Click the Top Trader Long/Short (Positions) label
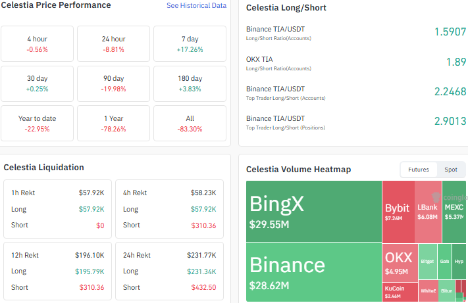468x303 pixels. (286, 128)
